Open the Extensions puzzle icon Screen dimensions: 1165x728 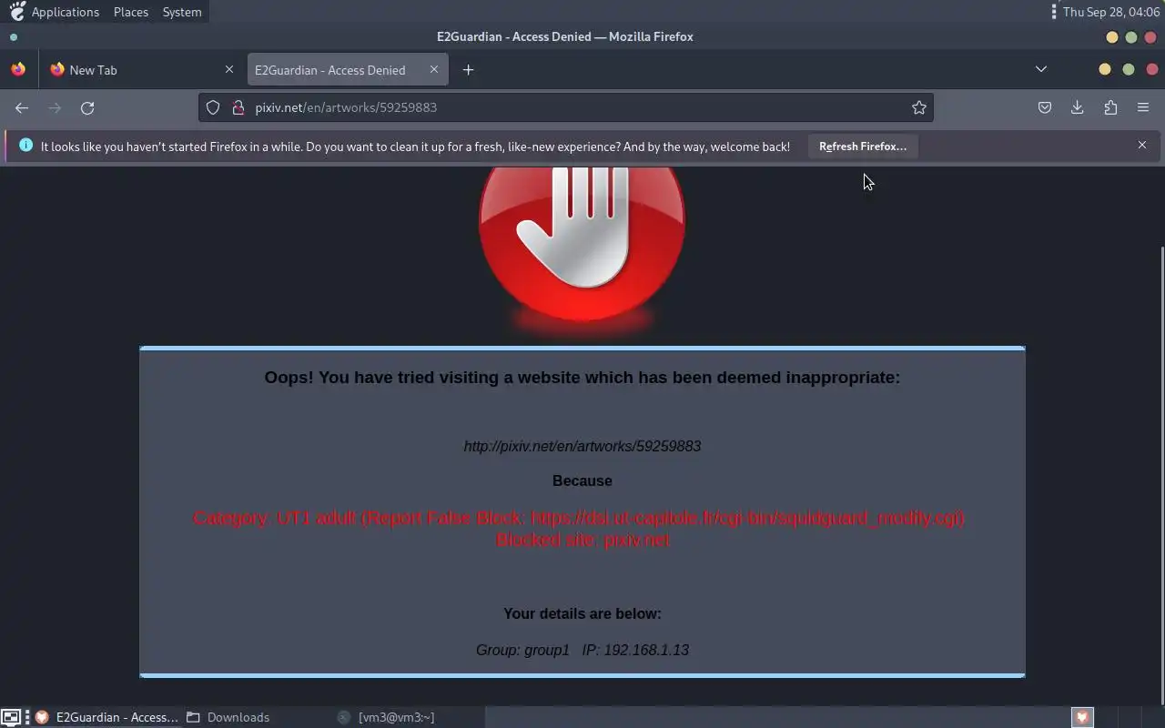[1110, 107]
